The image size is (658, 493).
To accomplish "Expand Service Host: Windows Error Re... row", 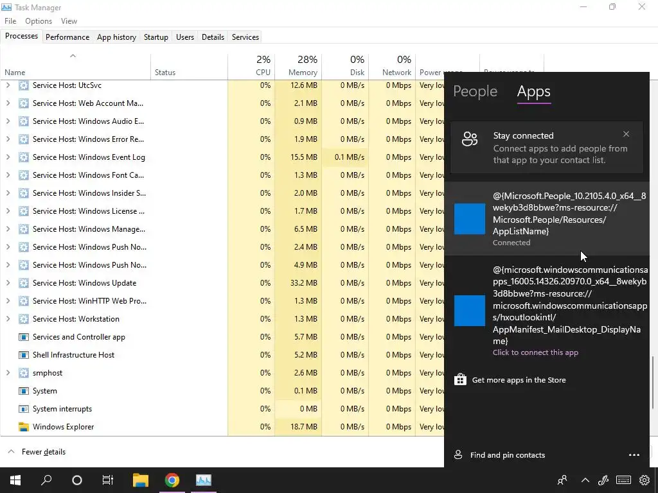I will [8, 139].
